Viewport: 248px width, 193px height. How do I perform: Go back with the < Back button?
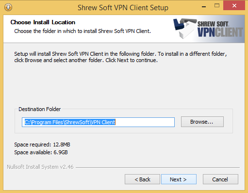(x=142, y=179)
